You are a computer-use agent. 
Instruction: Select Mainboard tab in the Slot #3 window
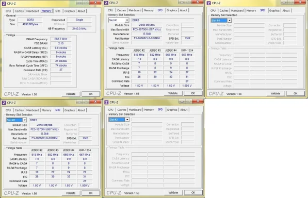pyautogui.click(x=135, y=110)
